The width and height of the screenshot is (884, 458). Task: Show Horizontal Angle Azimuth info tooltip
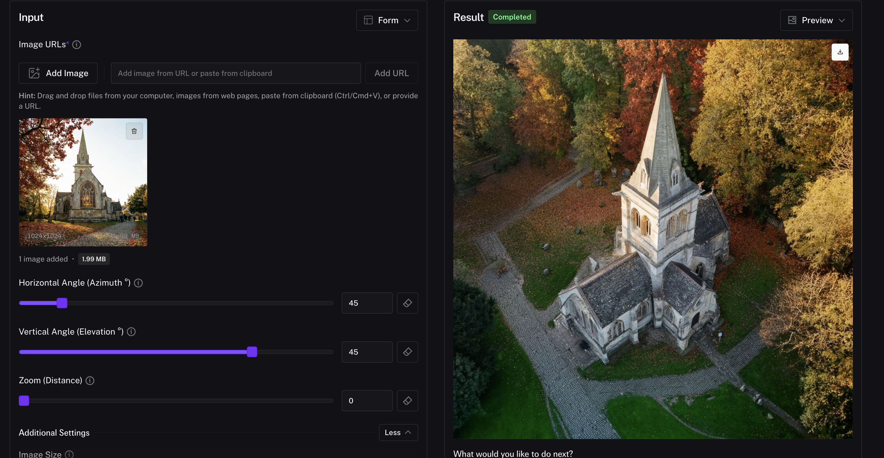click(138, 283)
